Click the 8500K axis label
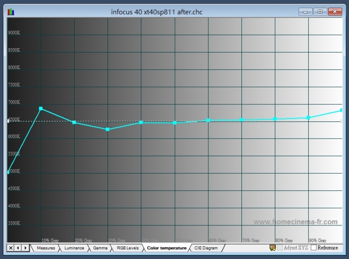 click(x=14, y=50)
